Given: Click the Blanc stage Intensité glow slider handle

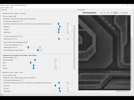Looking at the screenshot, I should [x=60, y=91].
